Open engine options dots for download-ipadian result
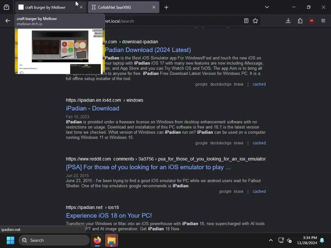Image resolution: width=331 pixels, height=248 pixels. coord(248,84)
